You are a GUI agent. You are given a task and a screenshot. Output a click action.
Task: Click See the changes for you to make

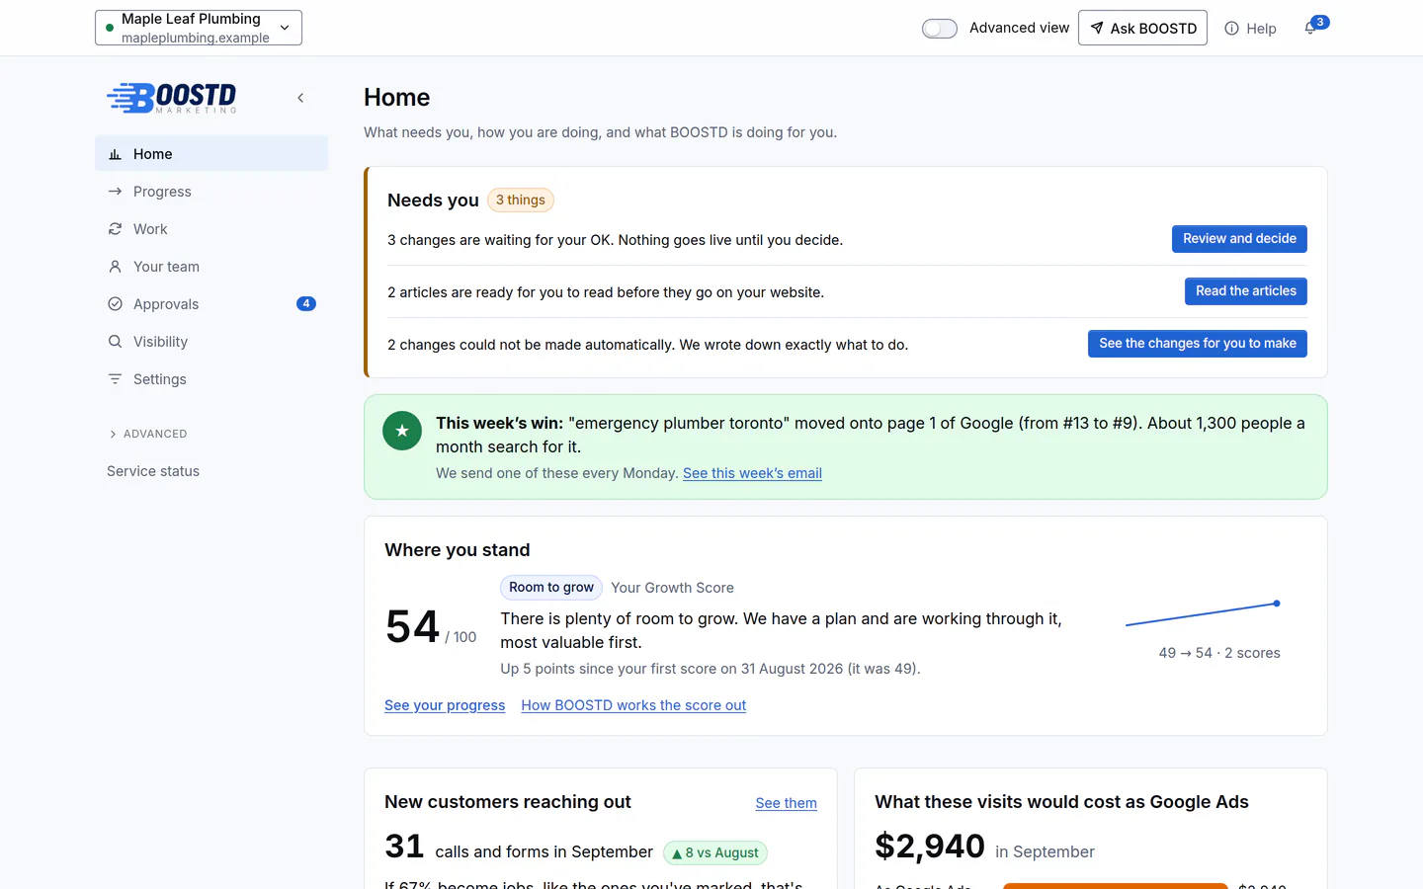pyautogui.click(x=1198, y=344)
